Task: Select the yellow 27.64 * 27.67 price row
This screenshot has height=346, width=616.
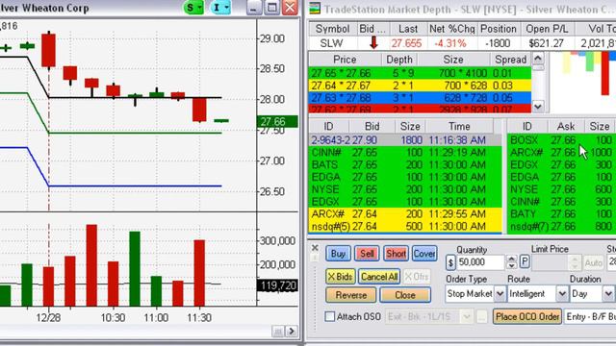Action: click(420, 86)
